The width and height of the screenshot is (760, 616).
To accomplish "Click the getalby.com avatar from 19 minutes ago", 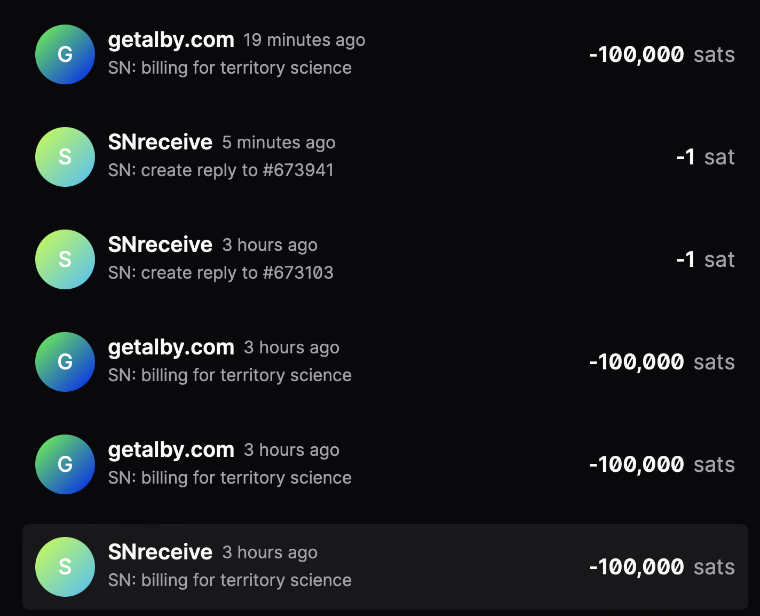I will tap(65, 54).
